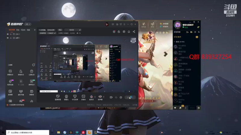The width and height of the screenshot is (241, 135).
Task: Open League chat icon at panel bottom
Action: point(175,108)
